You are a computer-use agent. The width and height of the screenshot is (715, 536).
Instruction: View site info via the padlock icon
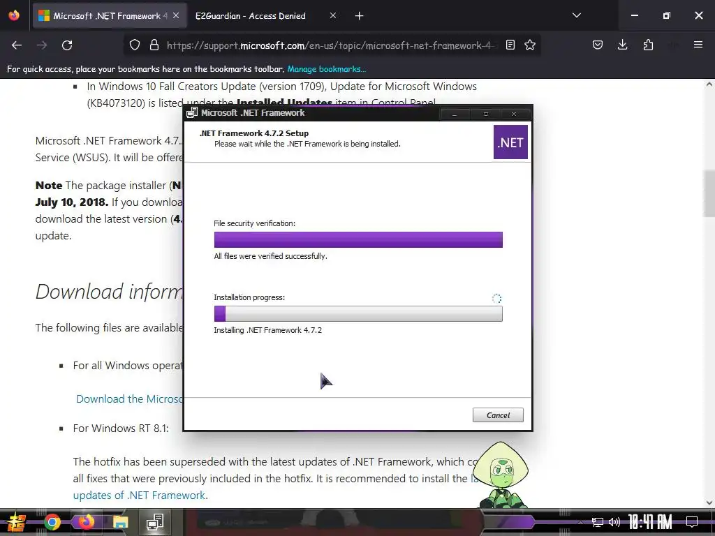[x=154, y=45]
